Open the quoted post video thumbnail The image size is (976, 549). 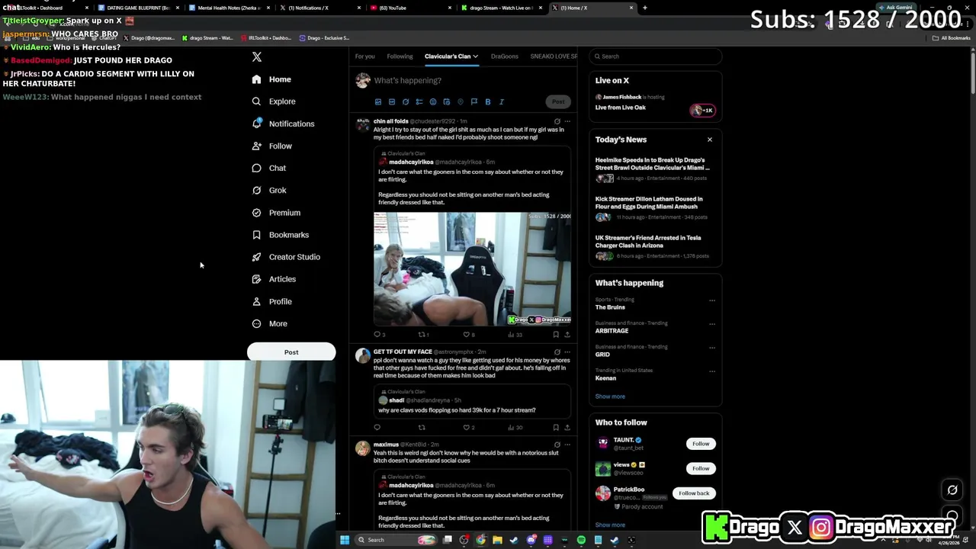(472, 268)
